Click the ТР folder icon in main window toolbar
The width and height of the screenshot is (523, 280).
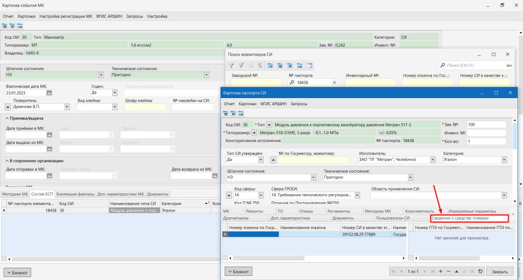[x=12, y=26]
